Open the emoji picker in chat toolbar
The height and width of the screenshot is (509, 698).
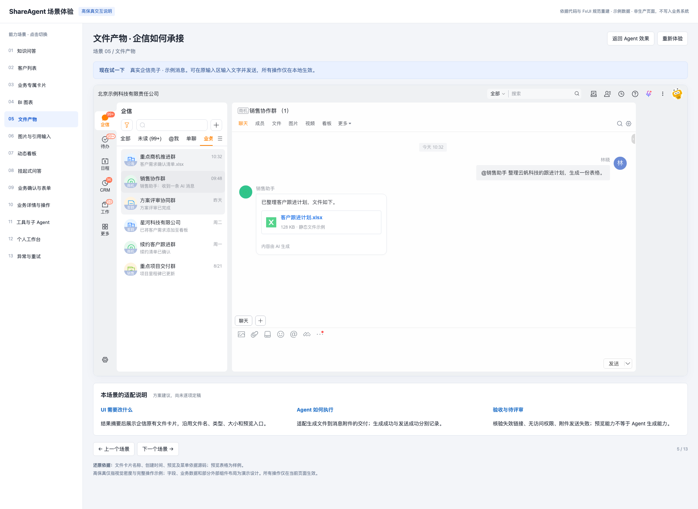(x=281, y=334)
